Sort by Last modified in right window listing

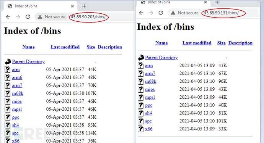pos(197,43)
